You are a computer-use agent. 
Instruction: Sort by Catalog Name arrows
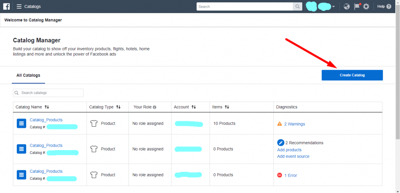coord(47,107)
